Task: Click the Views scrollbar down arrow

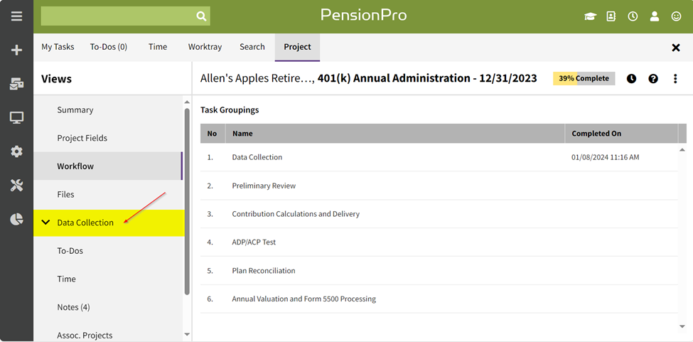Action: pyautogui.click(x=187, y=334)
